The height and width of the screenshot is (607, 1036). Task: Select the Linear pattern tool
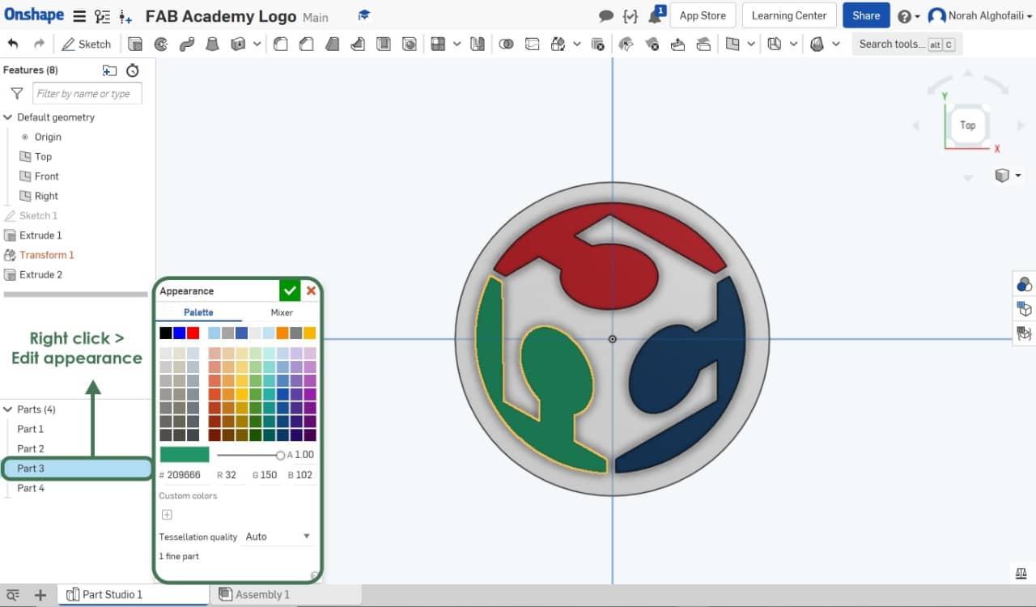[438, 44]
